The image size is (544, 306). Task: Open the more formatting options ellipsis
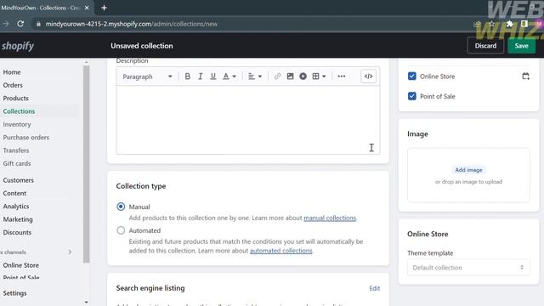click(x=342, y=76)
